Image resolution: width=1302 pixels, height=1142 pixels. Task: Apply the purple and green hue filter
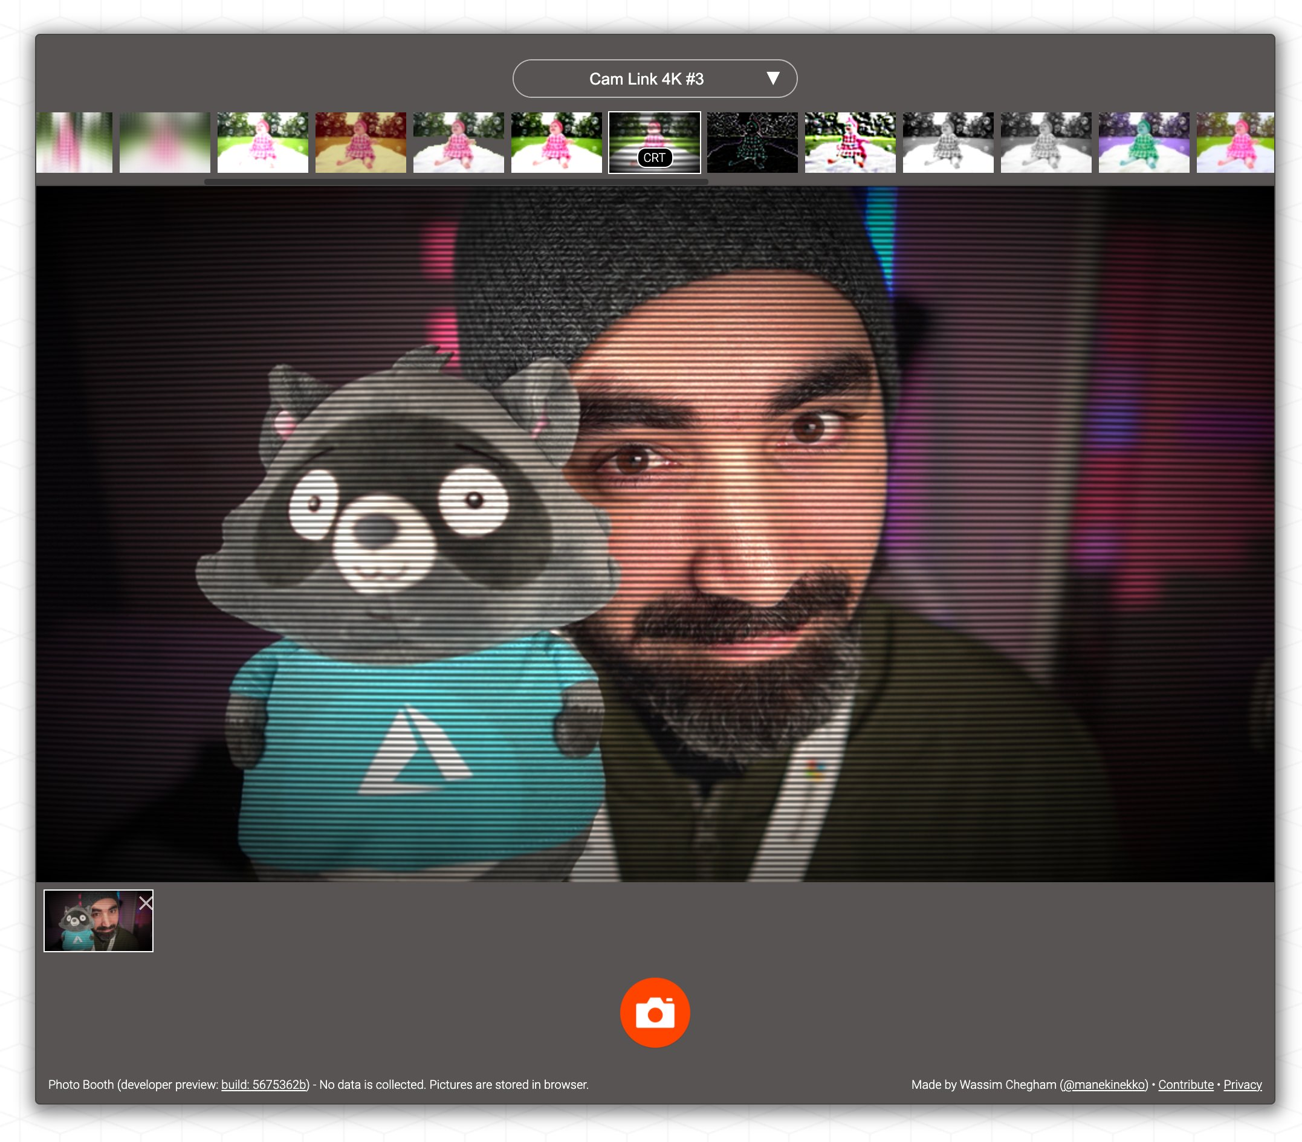tap(1144, 143)
